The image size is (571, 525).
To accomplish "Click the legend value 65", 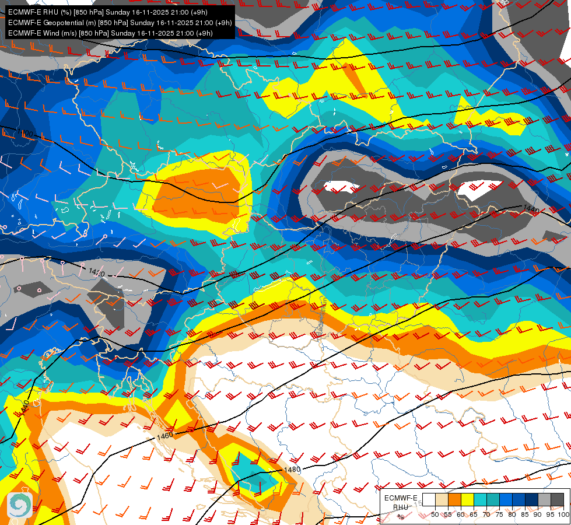I will pyautogui.click(x=474, y=514).
